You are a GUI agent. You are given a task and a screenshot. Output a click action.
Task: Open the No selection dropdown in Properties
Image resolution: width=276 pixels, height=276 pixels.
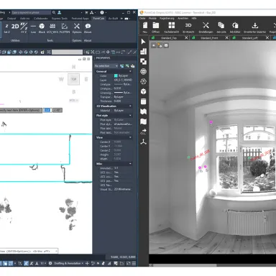(106, 65)
